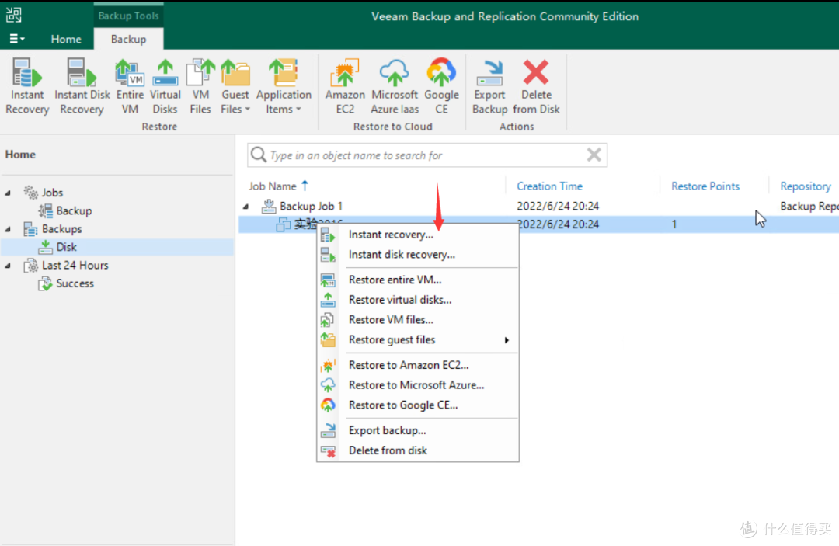The width and height of the screenshot is (839, 546).
Task: Click the Backup Repository cell text
Action: click(x=809, y=206)
